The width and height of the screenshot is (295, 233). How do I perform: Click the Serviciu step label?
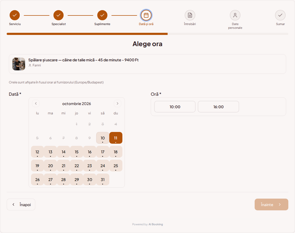point(15,24)
